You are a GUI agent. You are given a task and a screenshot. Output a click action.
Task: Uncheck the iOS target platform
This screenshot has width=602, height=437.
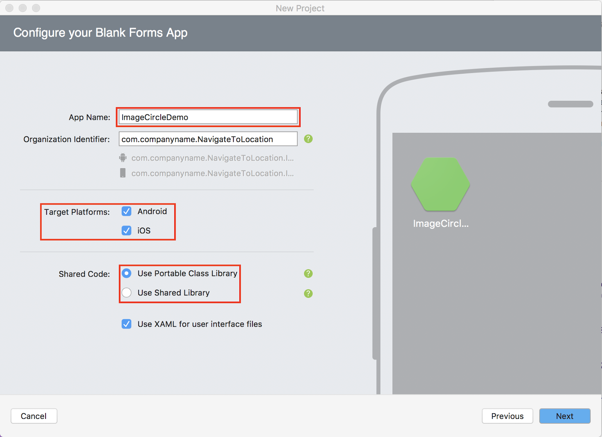[x=126, y=231]
